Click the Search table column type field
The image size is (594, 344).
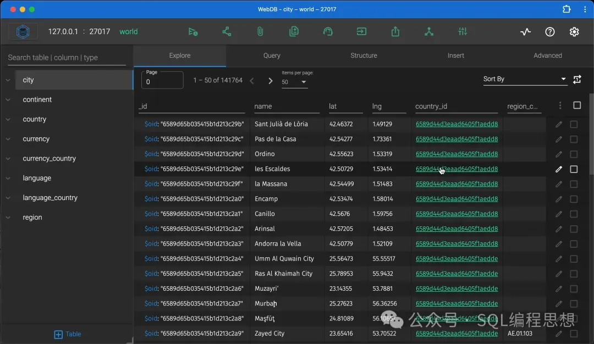click(67, 58)
